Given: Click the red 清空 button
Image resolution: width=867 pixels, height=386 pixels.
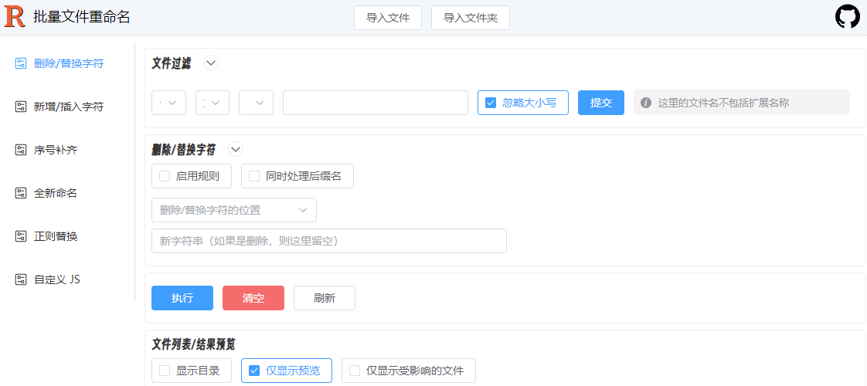Looking at the screenshot, I should [253, 298].
